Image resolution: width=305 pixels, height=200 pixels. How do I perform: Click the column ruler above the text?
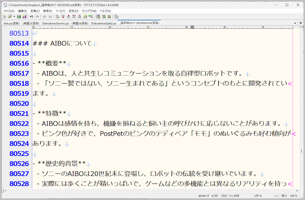(163, 27)
